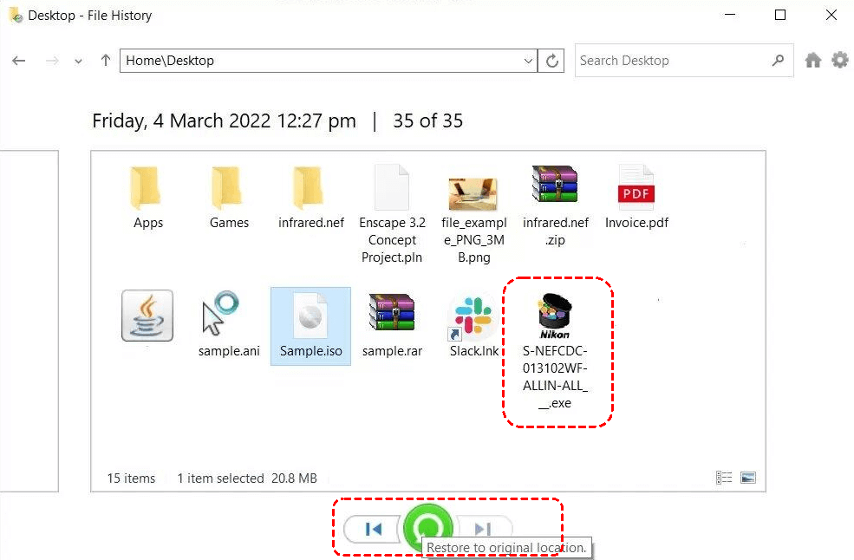This screenshot has height=560, width=854.
Task: Select the Sample.iso disc image
Action: click(x=310, y=326)
